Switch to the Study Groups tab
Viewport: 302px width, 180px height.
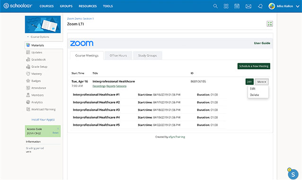(148, 56)
